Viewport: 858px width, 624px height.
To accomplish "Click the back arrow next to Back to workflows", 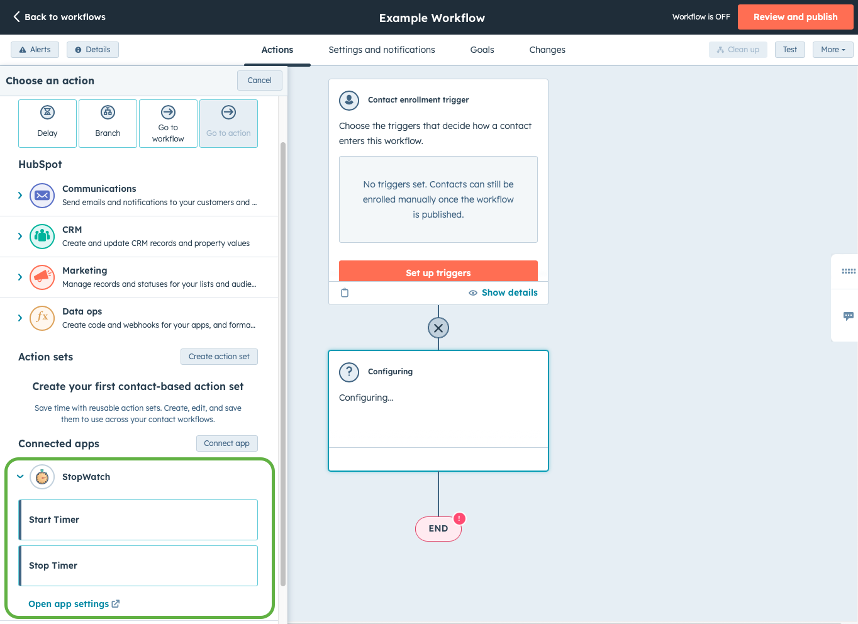I will coord(16,17).
